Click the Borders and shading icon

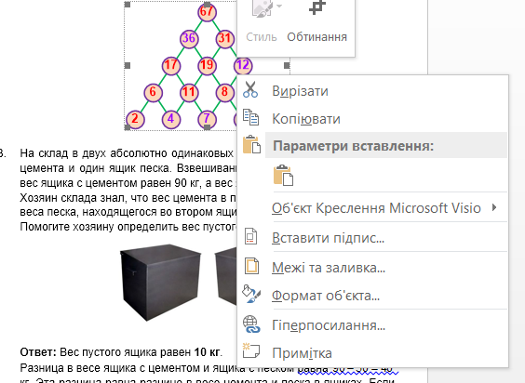coord(251,266)
